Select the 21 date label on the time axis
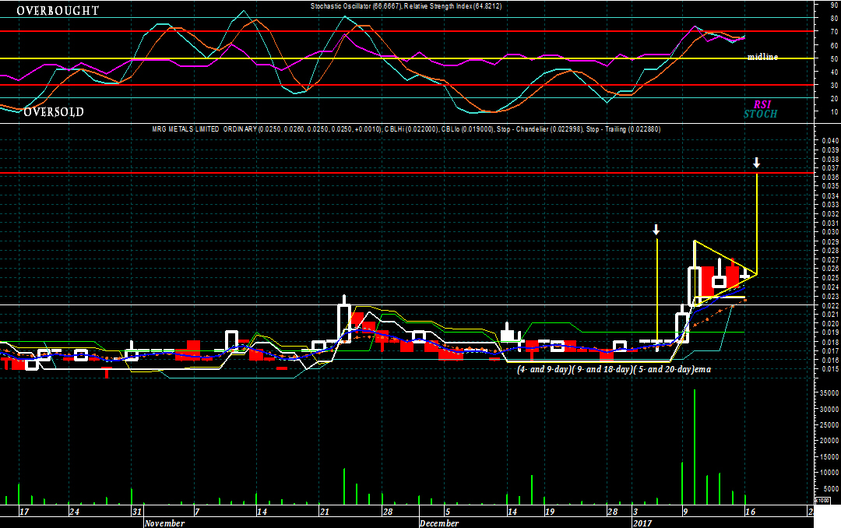Screen dimensions: 841x528 click(325, 512)
